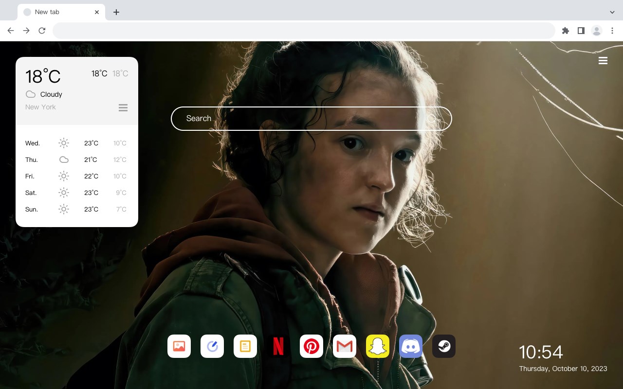This screenshot has width=623, height=389.
Task: Open the Photos shortcut icon
Action: pyautogui.click(x=179, y=346)
